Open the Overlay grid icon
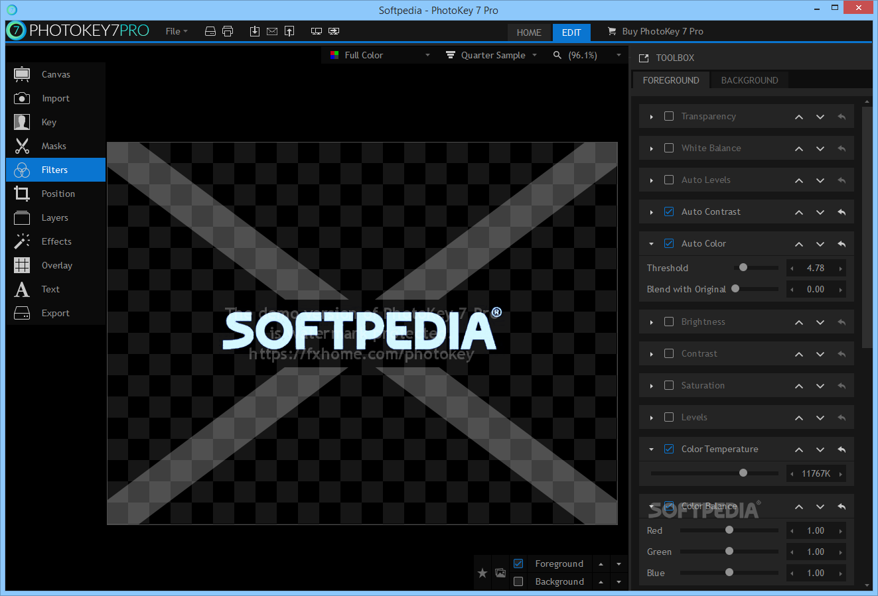The image size is (878, 596). click(22, 265)
